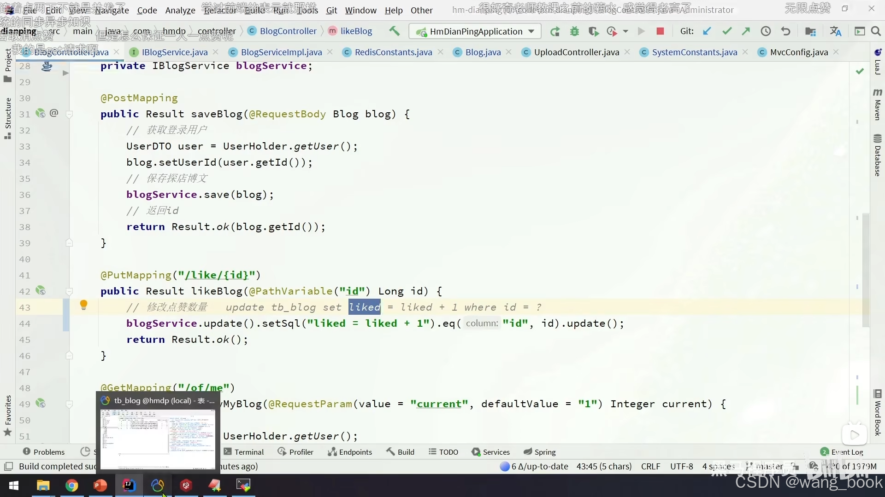Open File Explorer from the taskbar
The height and width of the screenshot is (497, 885).
point(43,485)
